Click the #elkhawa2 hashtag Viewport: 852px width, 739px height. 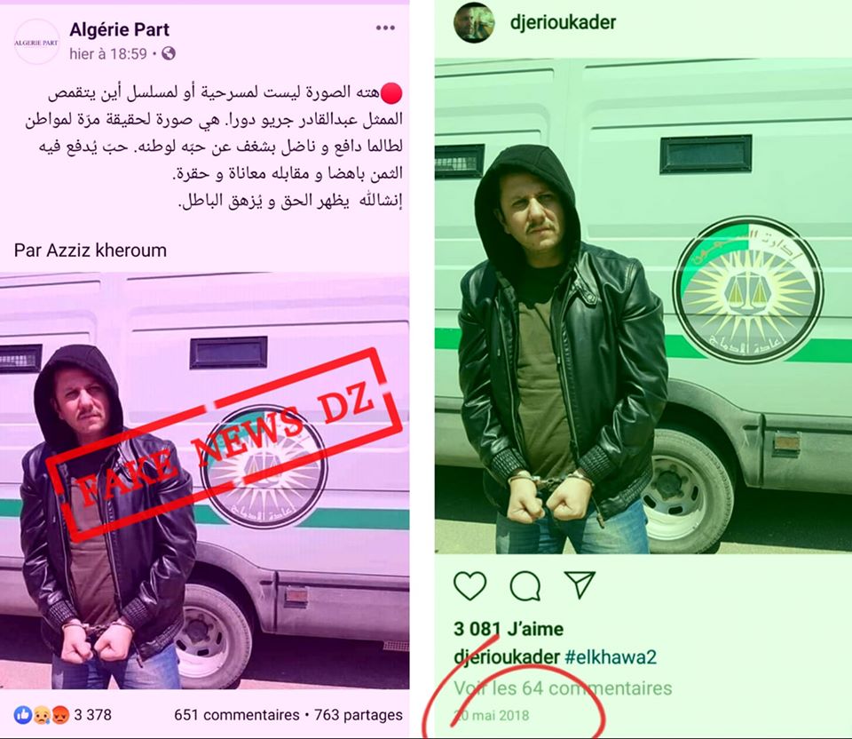[611, 657]
